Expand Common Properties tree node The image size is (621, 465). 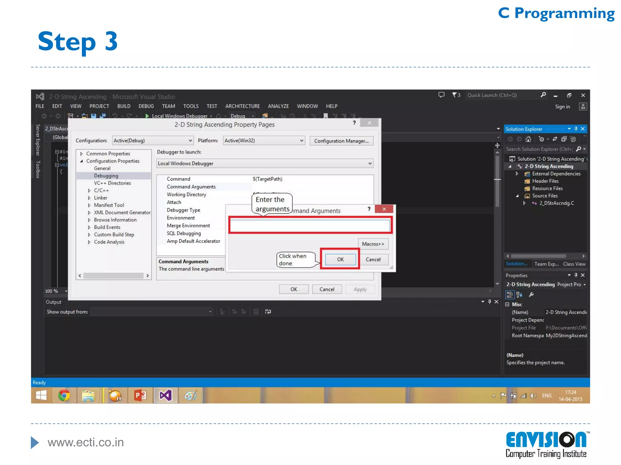click(x=82, y=154)
